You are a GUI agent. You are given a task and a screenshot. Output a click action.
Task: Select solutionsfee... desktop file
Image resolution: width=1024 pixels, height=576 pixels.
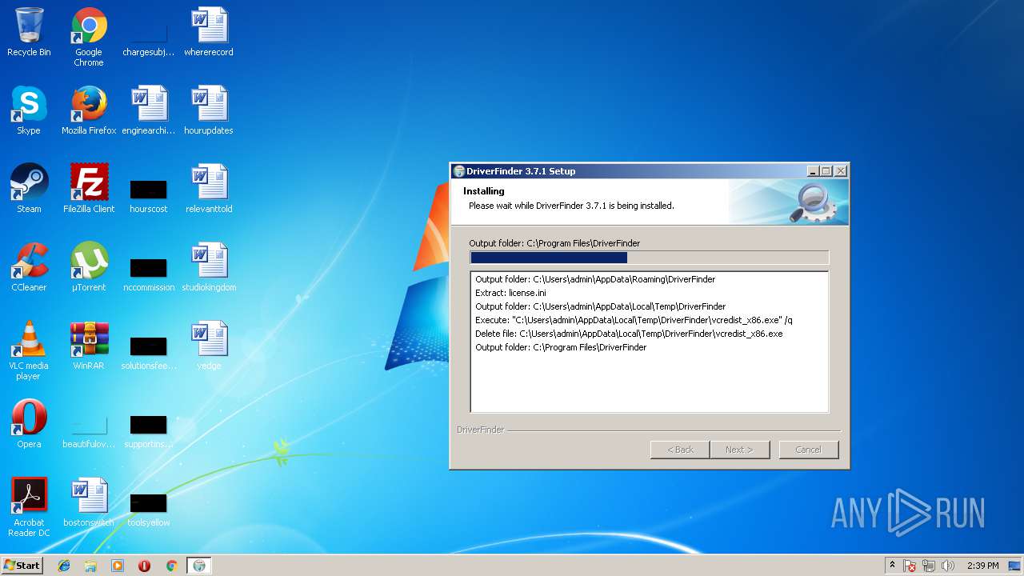(148, 352)
